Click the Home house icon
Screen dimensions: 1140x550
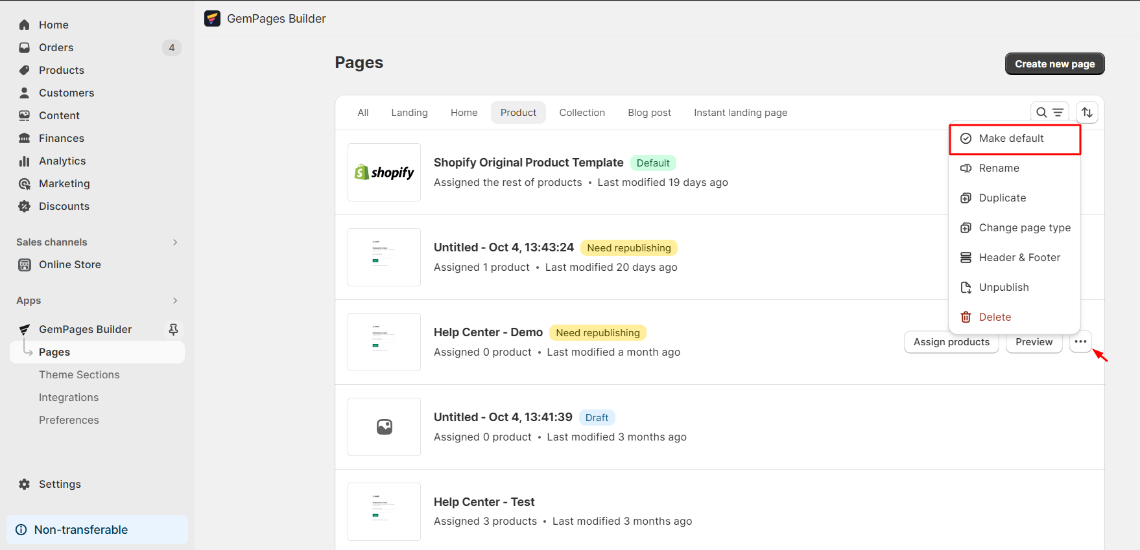[x=25, y=25]
